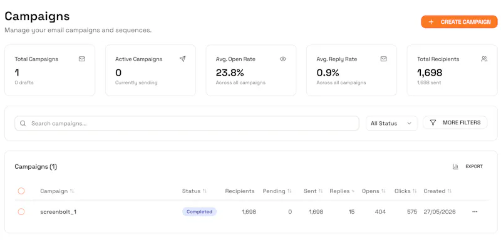Image resolution: width=501 pixels, height=250 pixels.
Task: Click the envelope icon in Total Campaigns card
Action: pos(82,59)
